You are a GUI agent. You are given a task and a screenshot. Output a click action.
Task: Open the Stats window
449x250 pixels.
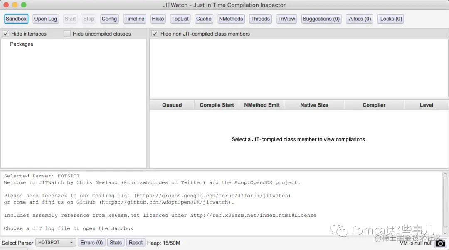(116, 243)
